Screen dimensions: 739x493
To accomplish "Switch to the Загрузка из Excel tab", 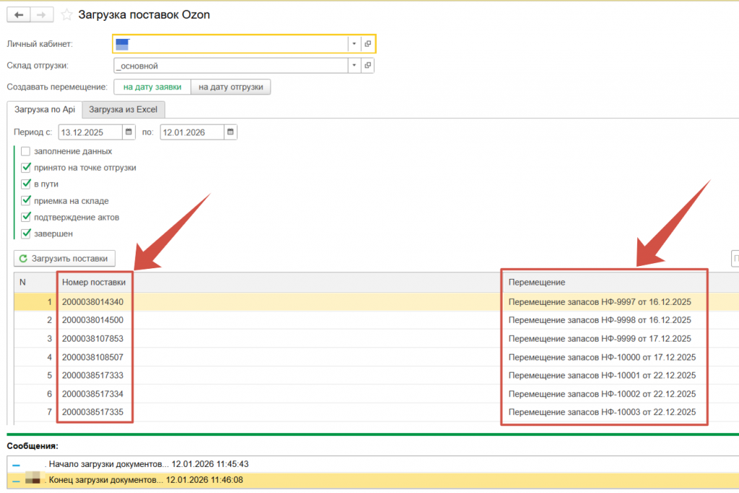I will [123, 110].
